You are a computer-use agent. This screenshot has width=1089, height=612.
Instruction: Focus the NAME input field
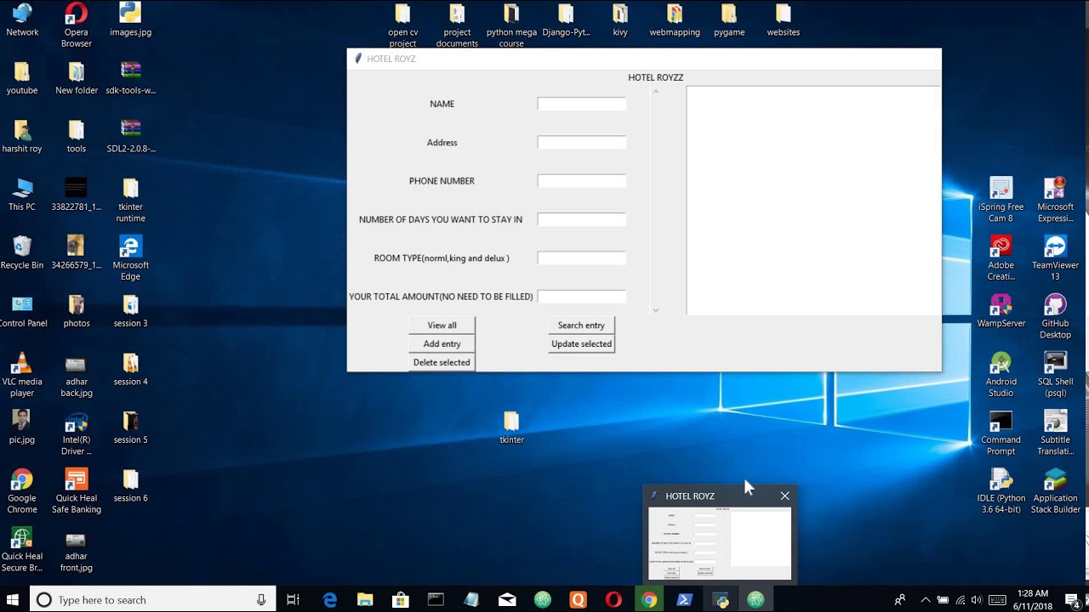581,104
